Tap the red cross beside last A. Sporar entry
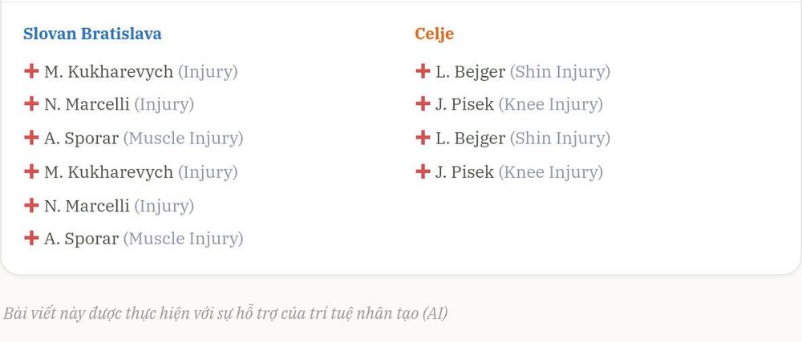 tap(31, 238)
